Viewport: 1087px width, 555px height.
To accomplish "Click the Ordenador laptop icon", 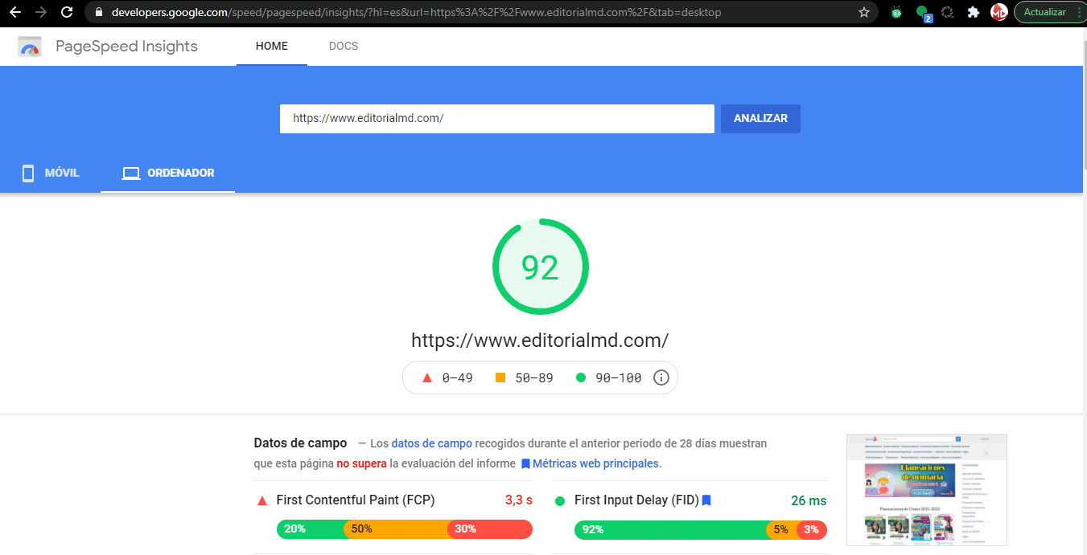I will (130, 172).
